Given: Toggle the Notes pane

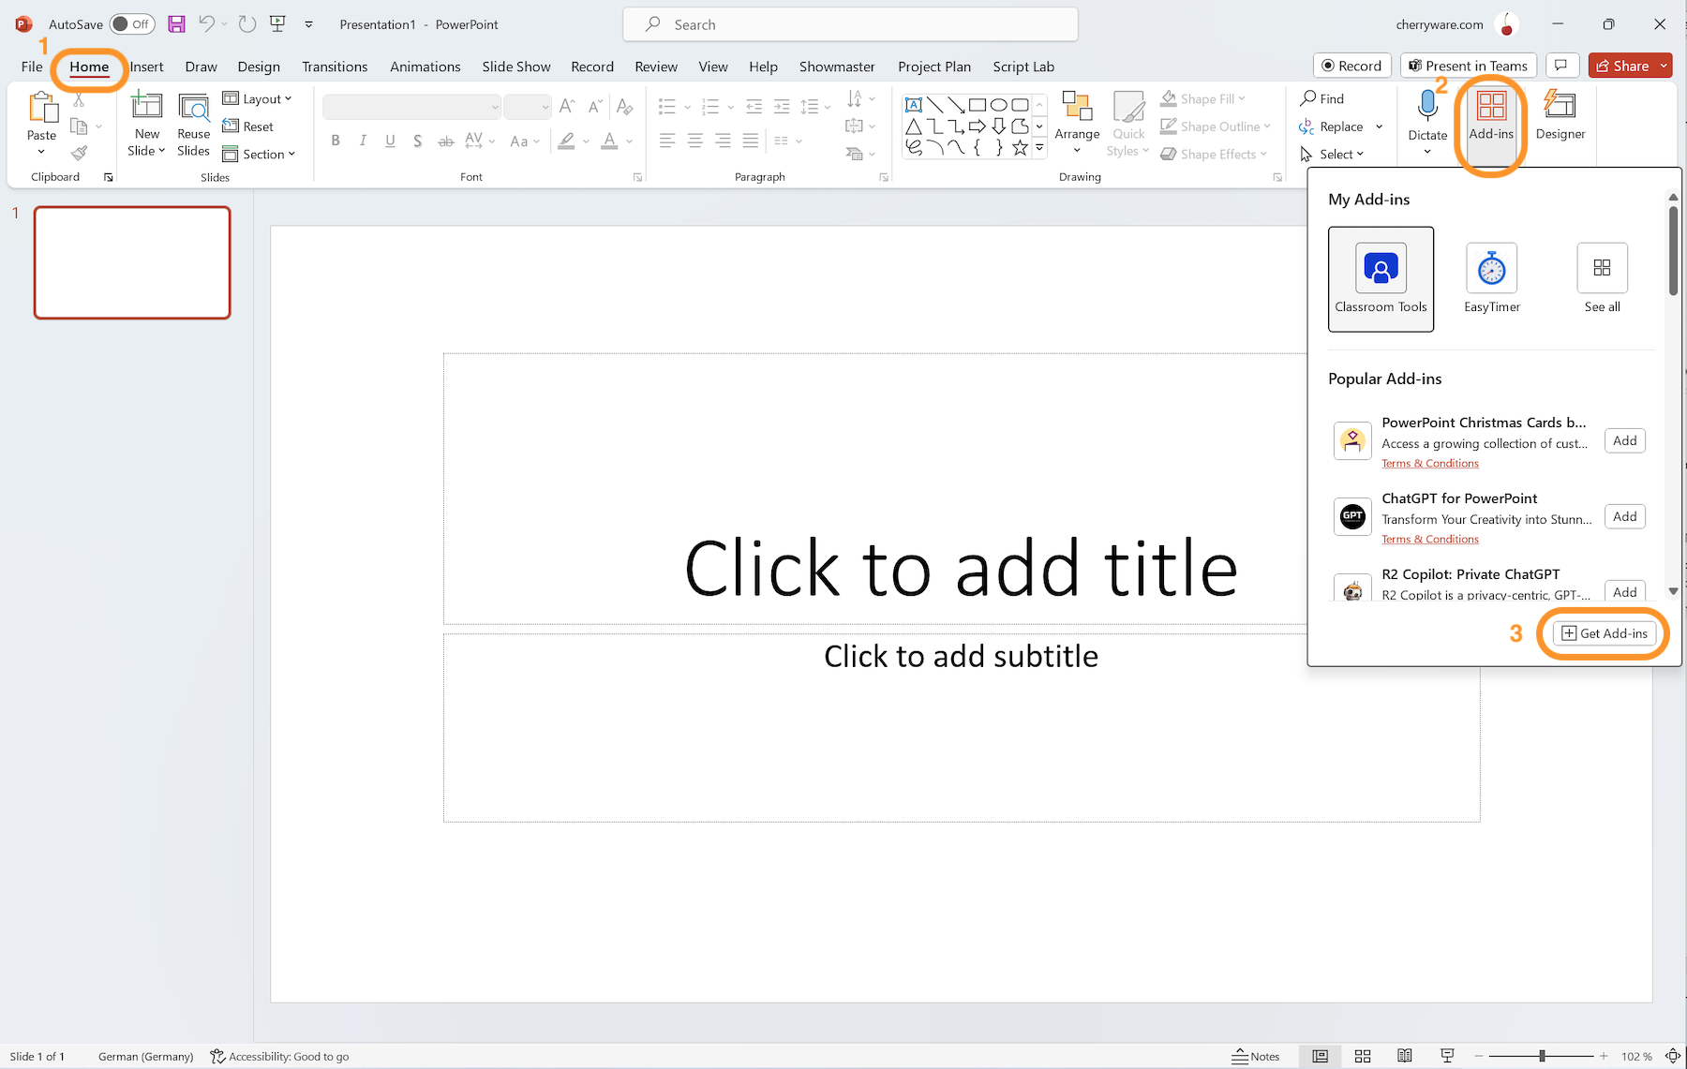Looking at the screenshot, I should coord(1256,1056).
